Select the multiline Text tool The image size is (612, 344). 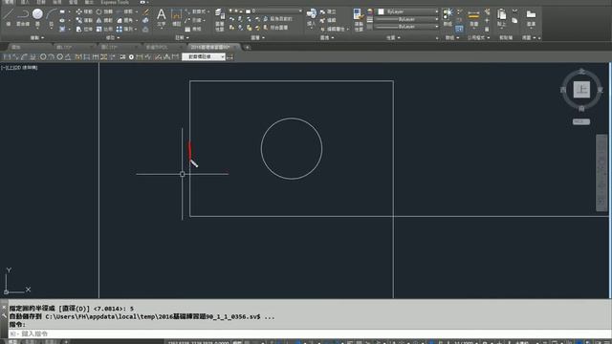pos(161,17)
